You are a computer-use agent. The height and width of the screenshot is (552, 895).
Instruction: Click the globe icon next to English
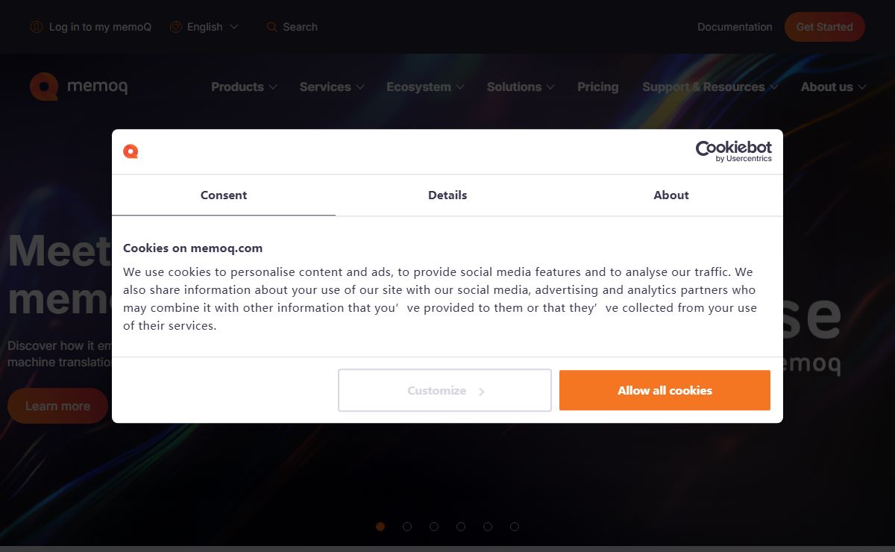[176, 27]
